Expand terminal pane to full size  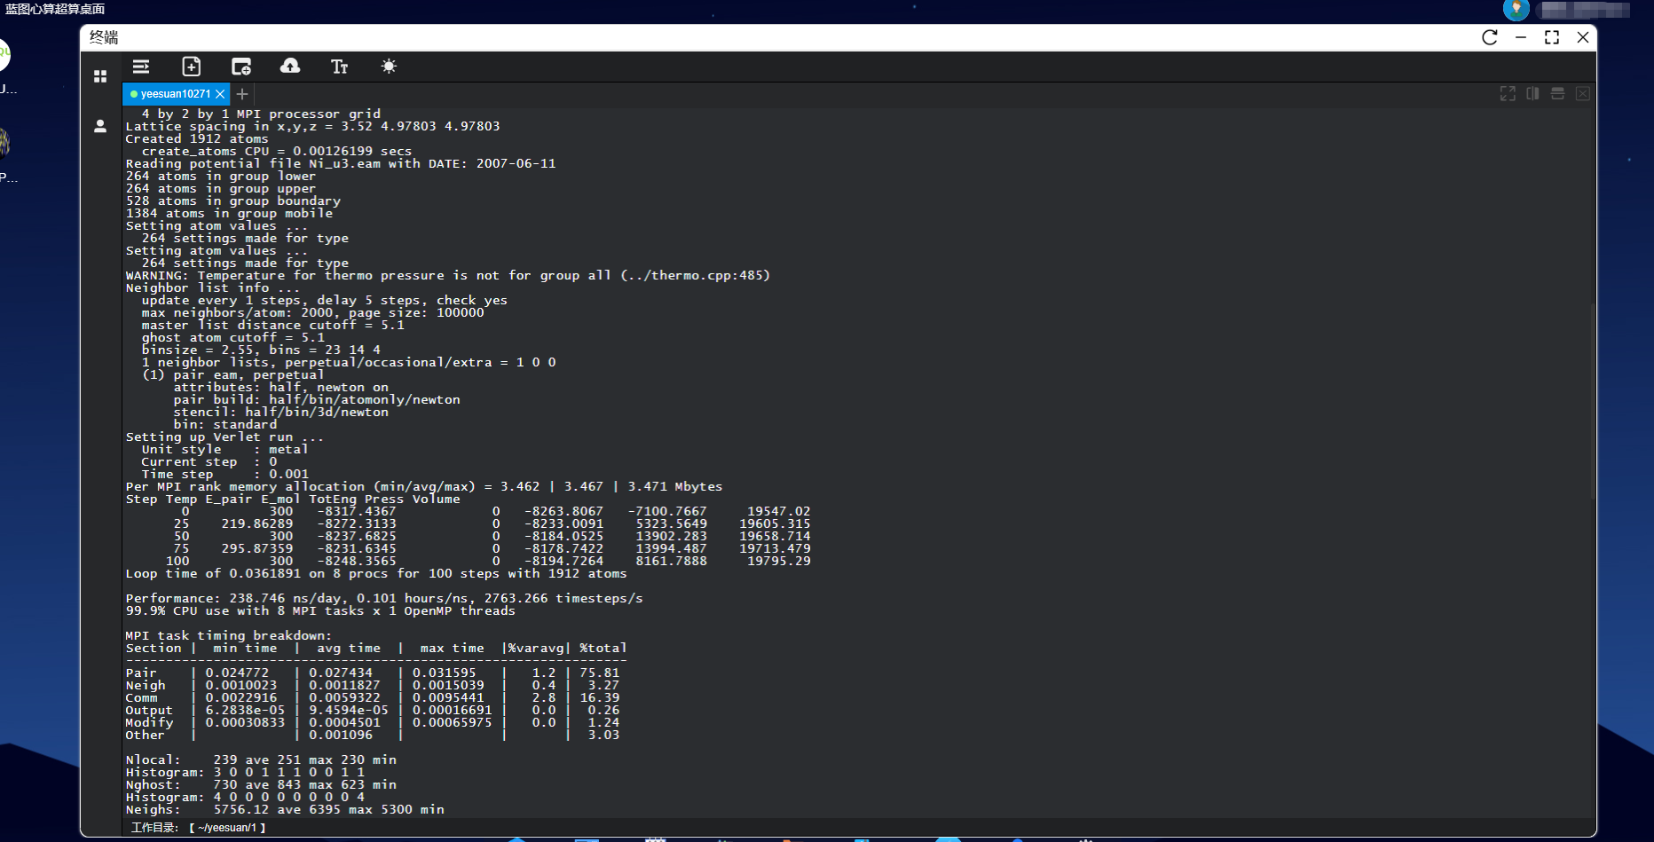(1508, 94)
